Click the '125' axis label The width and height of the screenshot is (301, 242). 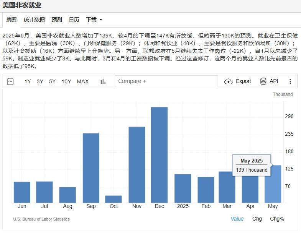coord(289,169)
